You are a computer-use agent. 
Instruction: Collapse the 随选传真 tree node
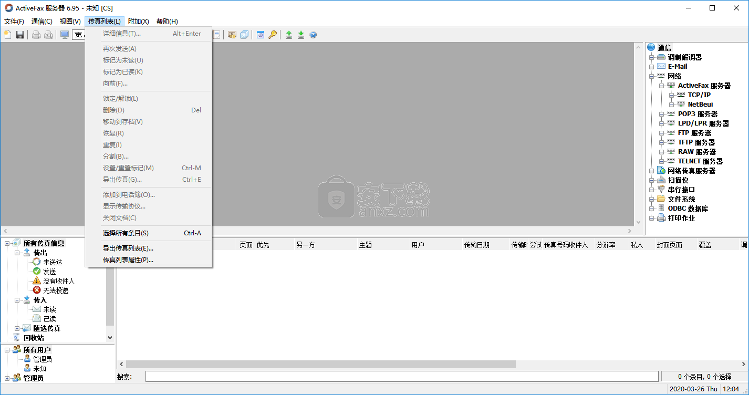click(17, 328)
